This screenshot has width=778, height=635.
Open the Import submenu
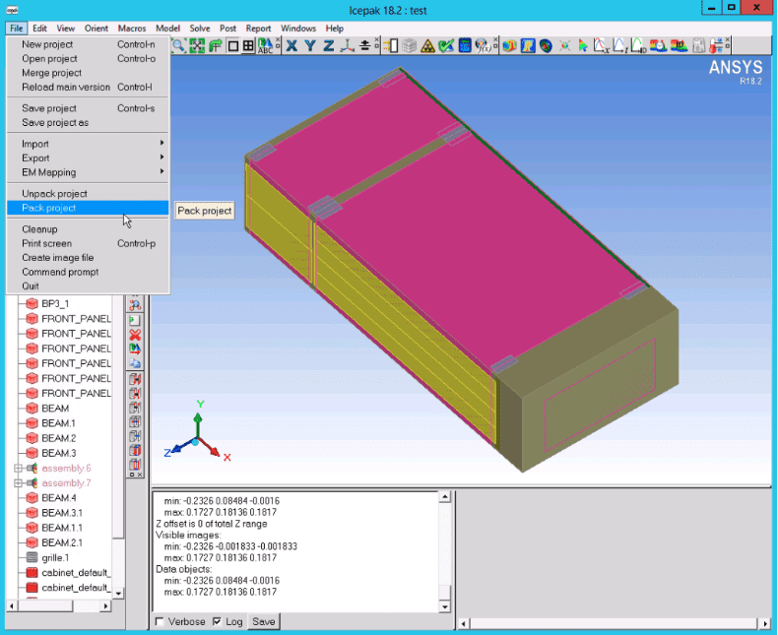point(88,144)
